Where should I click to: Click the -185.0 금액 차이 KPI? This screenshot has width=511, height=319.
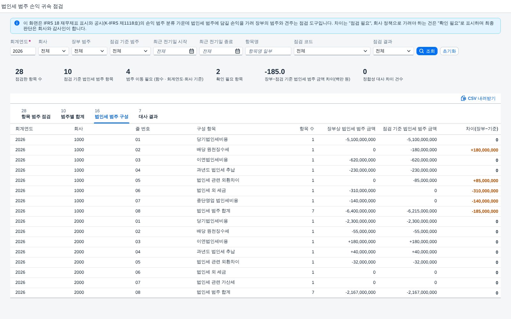(275, 72)
